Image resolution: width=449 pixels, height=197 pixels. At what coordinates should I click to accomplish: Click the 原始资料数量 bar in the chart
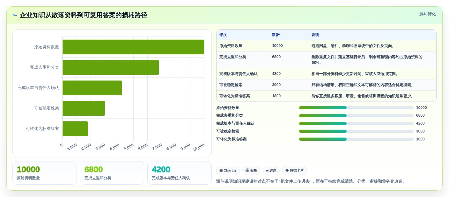tap(133, 47)
